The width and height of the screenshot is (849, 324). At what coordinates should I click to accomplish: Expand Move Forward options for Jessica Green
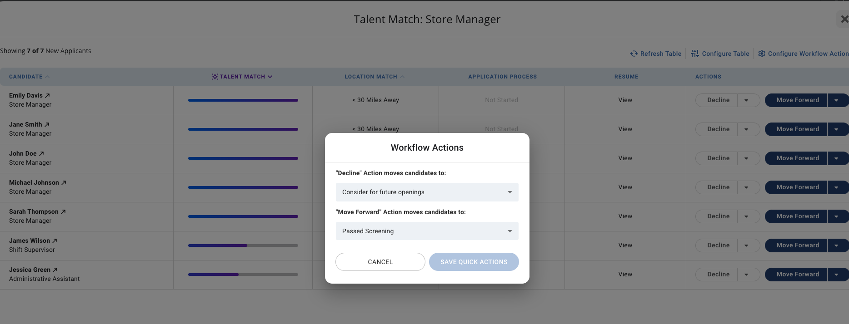(x=836, y=275)
